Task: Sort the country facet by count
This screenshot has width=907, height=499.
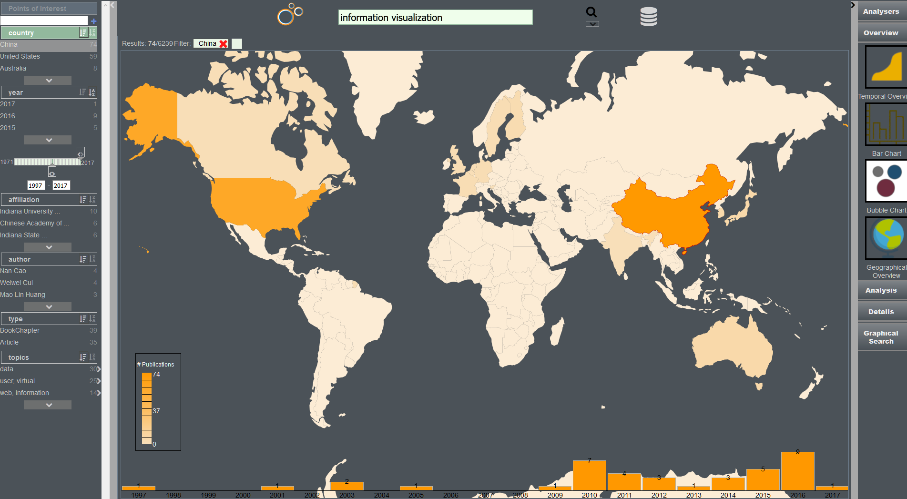Action: (x=82, y=32)
